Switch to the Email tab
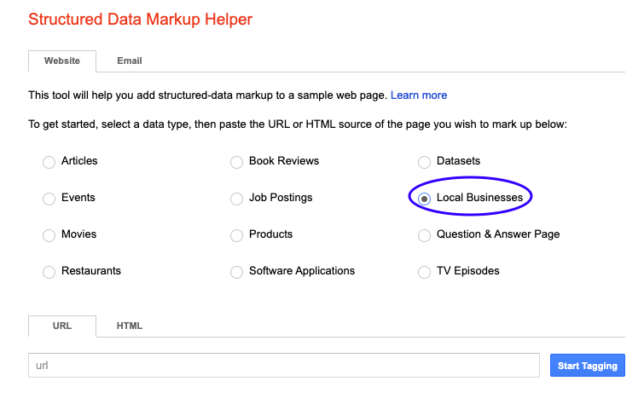Screen dimensions: 644x404 (130, 61)
